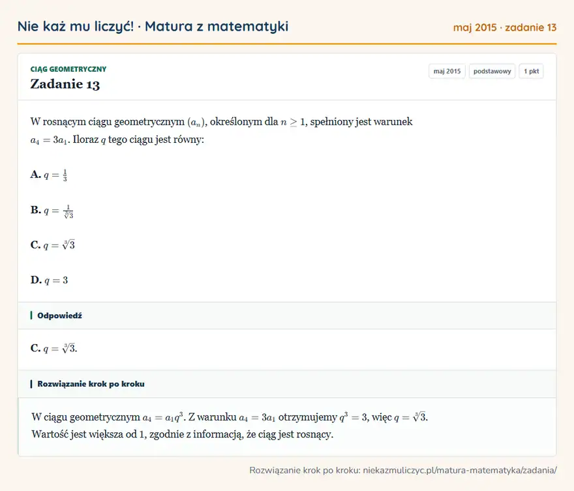Click the condition line 'a4 = 3a1. Iloraz q...'
The height and width of the screenshot is (491, 574).
(117, 140)
